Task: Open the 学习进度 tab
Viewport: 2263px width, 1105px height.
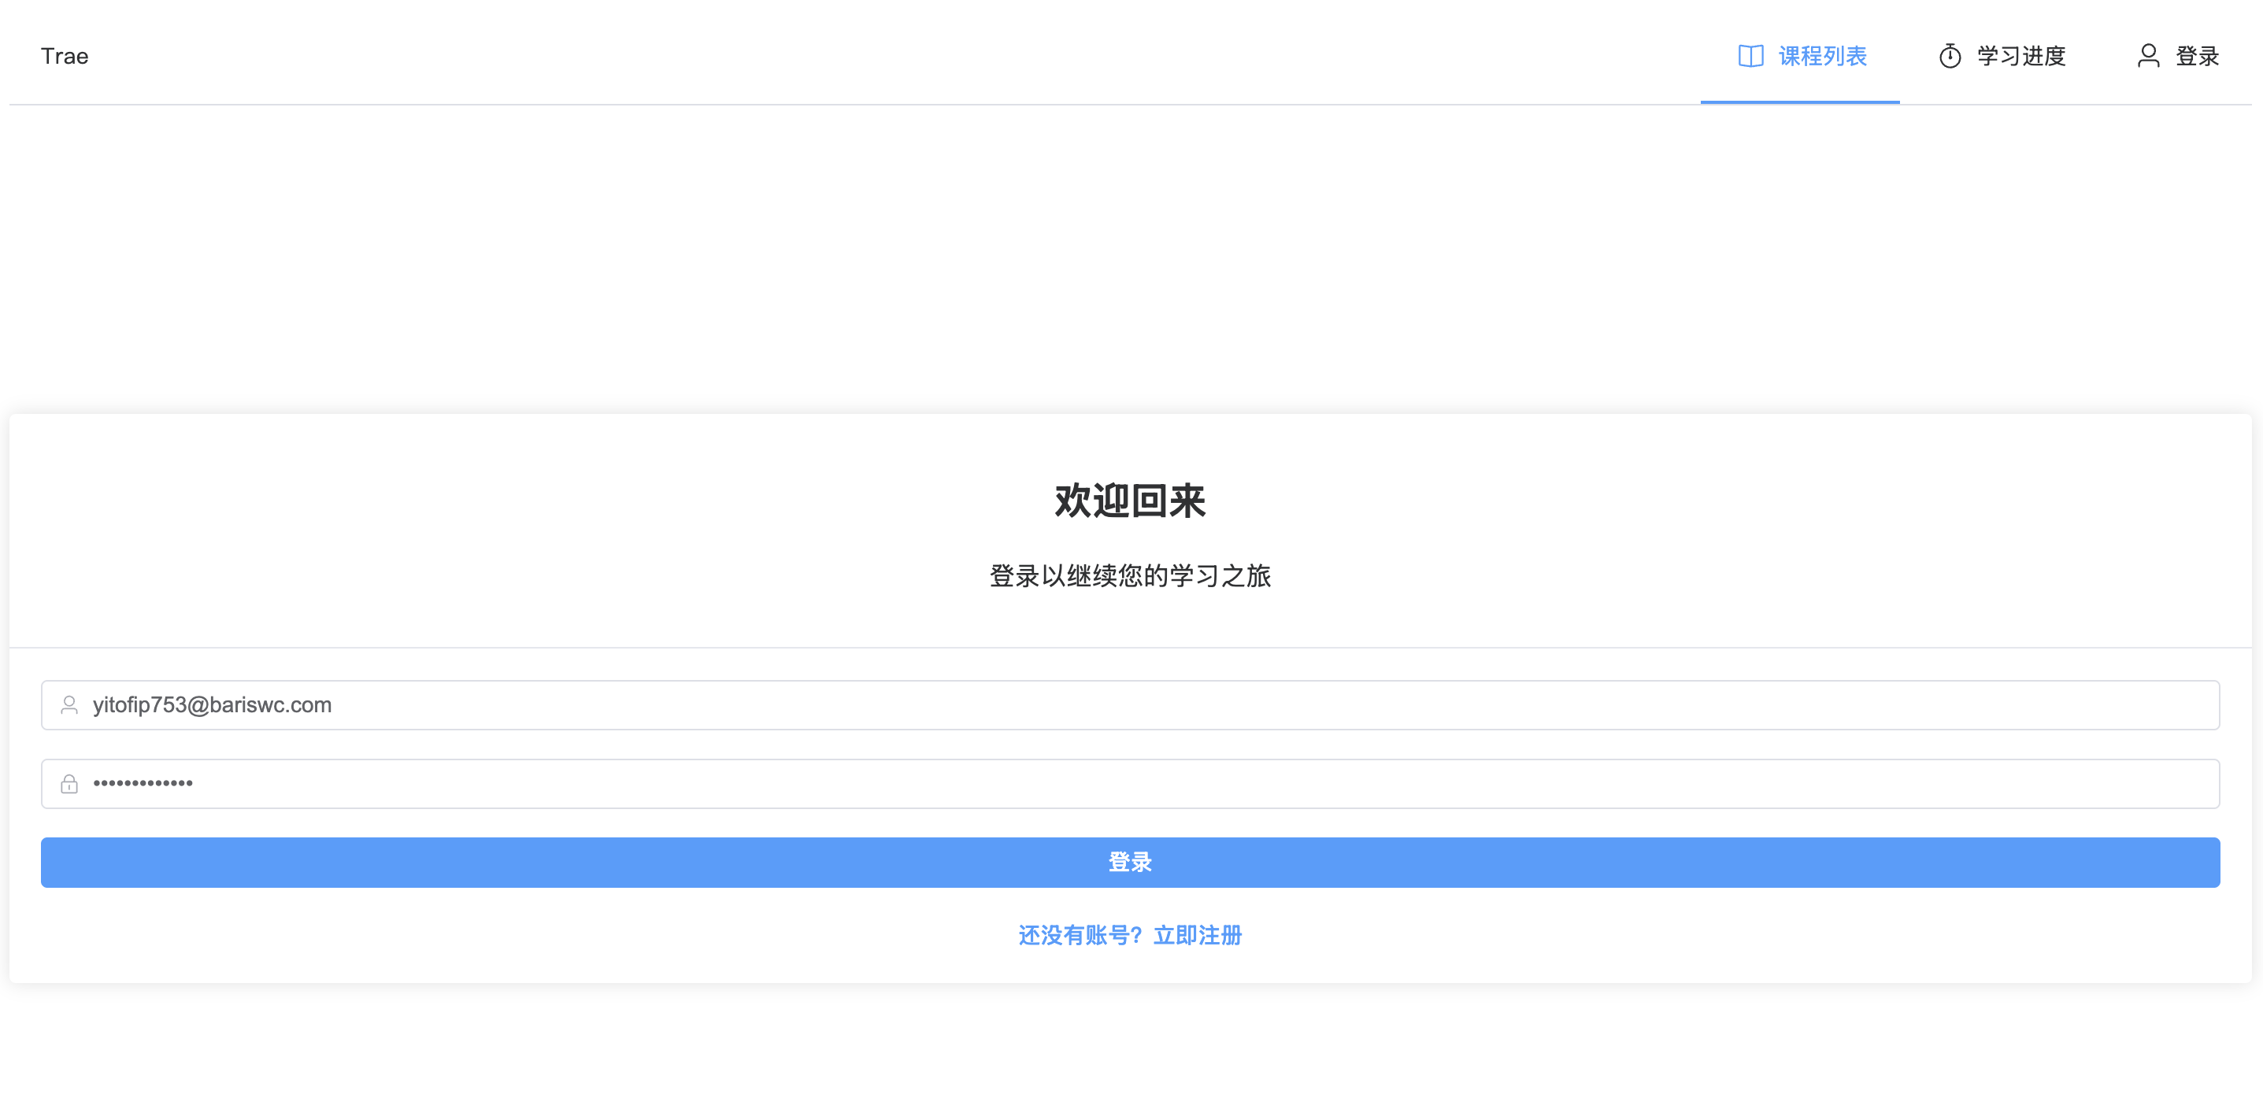Action: click(x=2020, y=56)
